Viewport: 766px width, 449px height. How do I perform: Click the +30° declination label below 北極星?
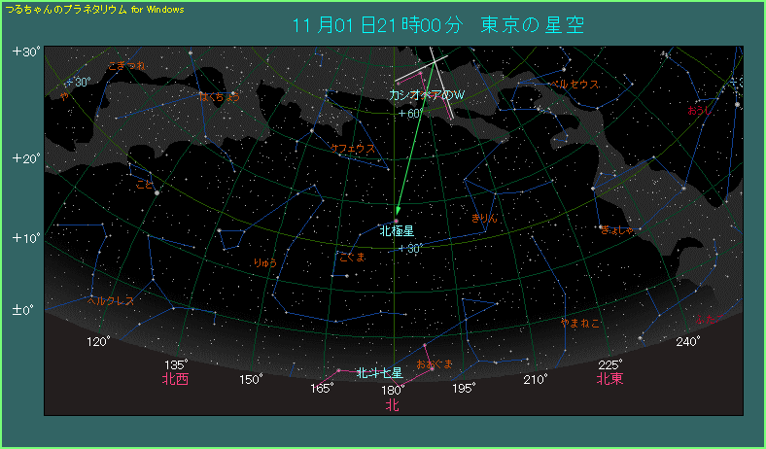pos(409,249)
